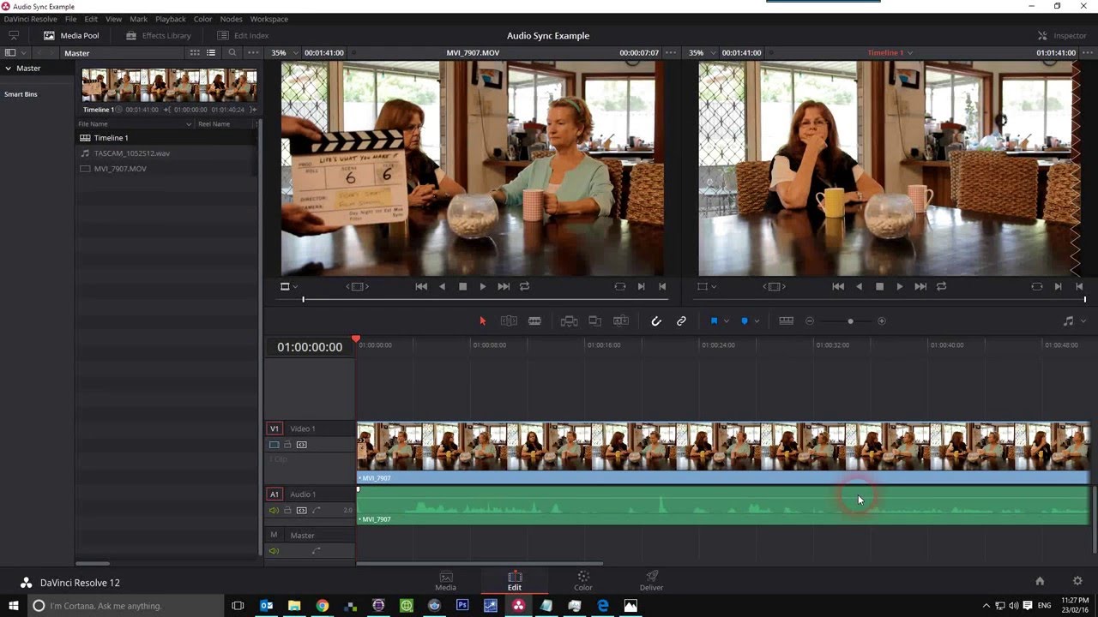Screen dimensions: 1098x617
Task: Switch to the Deliver page tab
Action: point(651,580)
